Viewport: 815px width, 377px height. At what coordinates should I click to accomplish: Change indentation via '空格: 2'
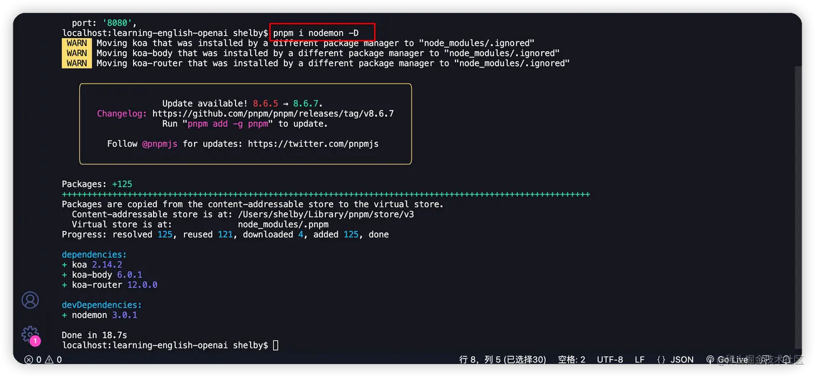point(571,360)
